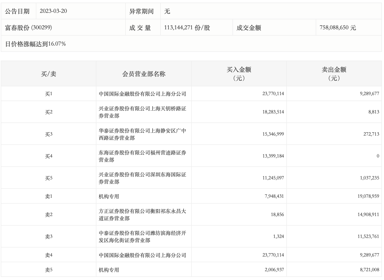Click the 会员营业部名称 column header

click(144, 74)
